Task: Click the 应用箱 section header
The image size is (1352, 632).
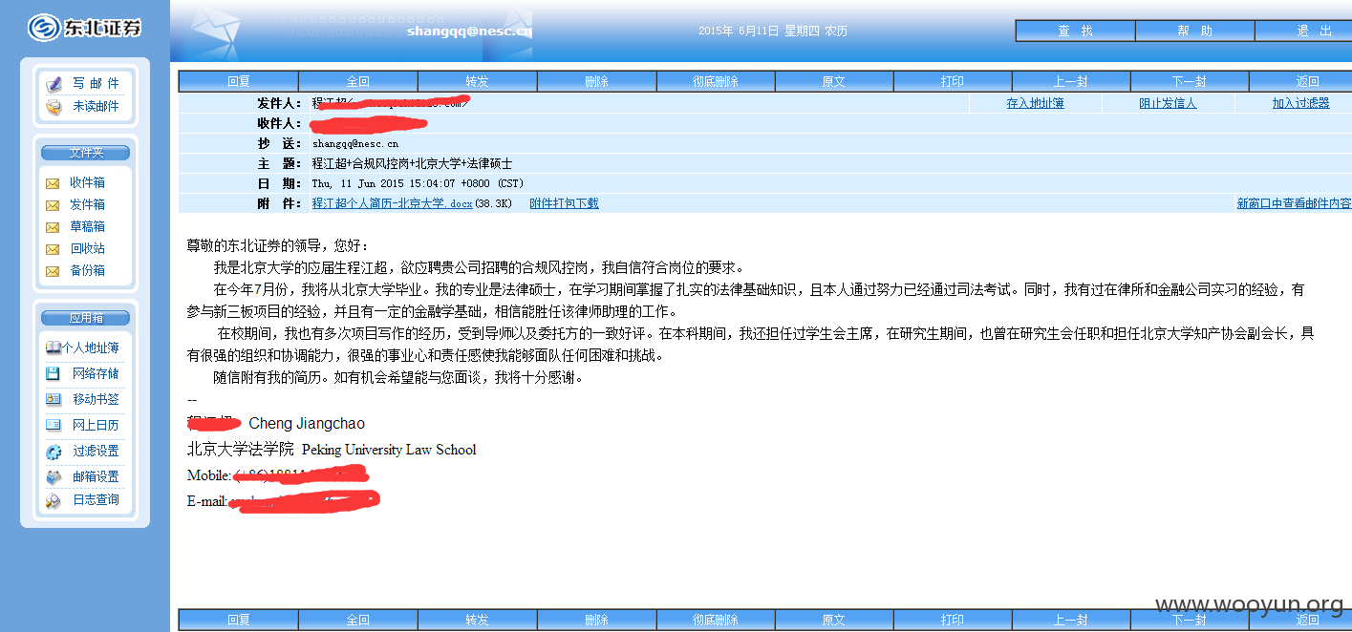Action: click(x=85, y=318)
